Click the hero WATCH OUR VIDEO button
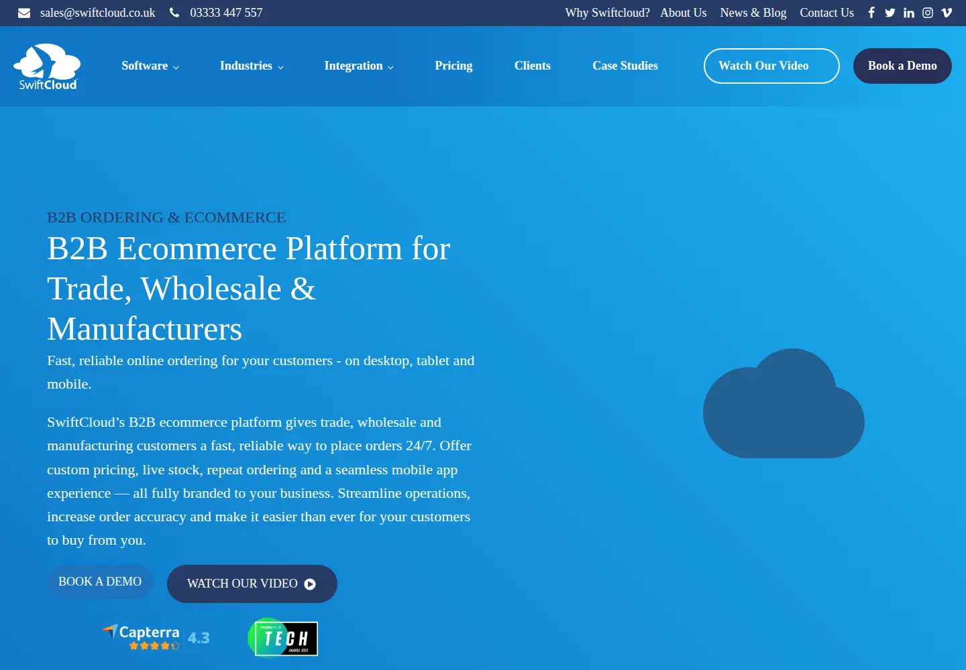This screenshot has height=670, width=966. 252,584
